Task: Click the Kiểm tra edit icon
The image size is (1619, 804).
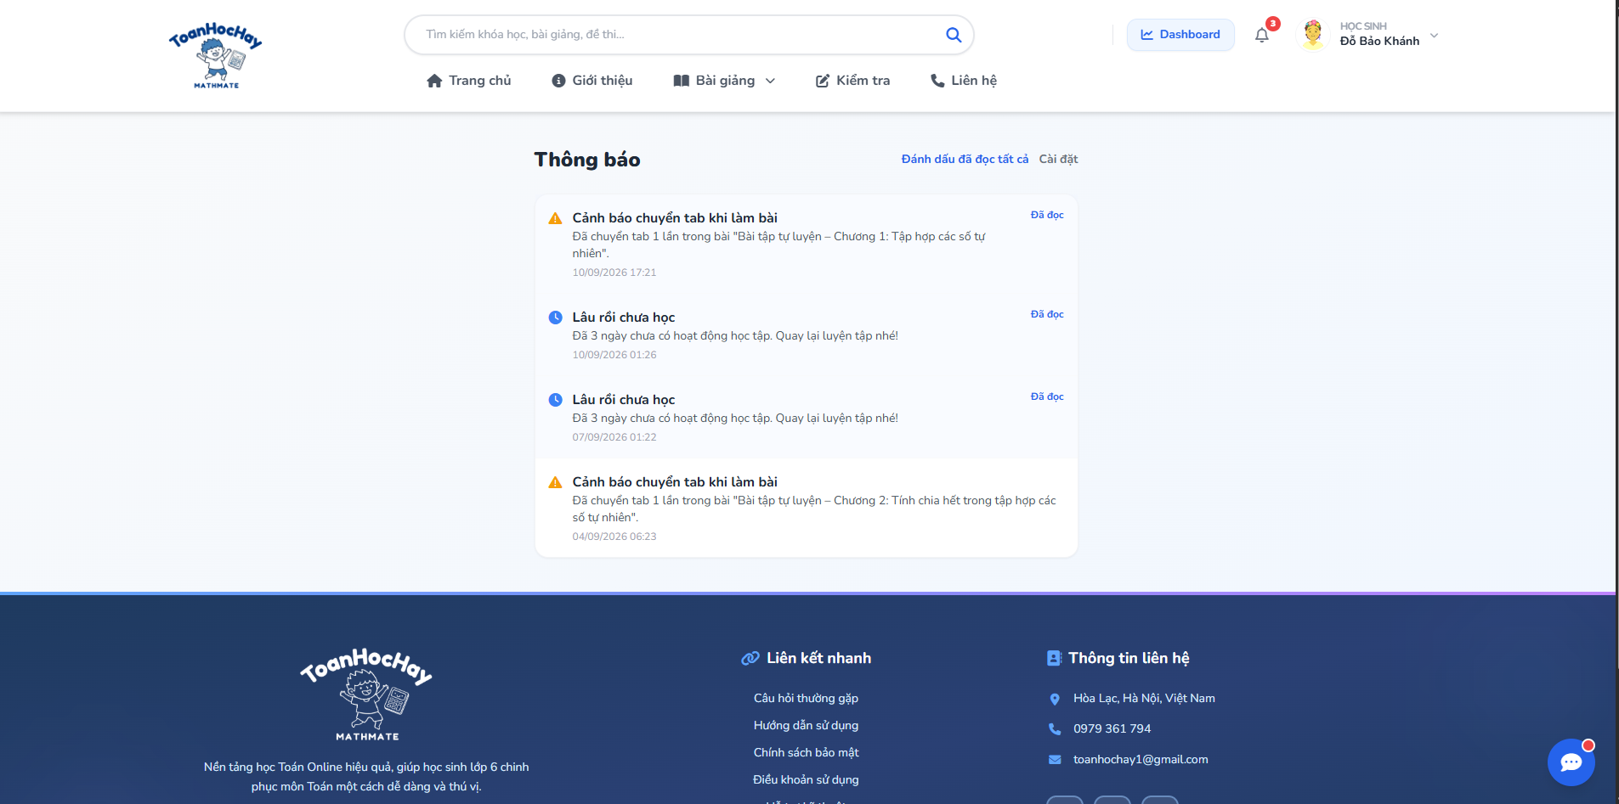Action: point(823,81)
